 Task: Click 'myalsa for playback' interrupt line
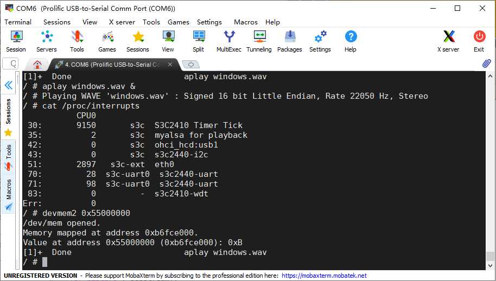[201, 135]
